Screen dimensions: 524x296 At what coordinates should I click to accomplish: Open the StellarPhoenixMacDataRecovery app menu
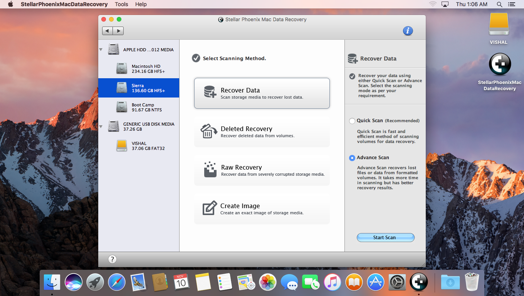click(x=64, y=4)
